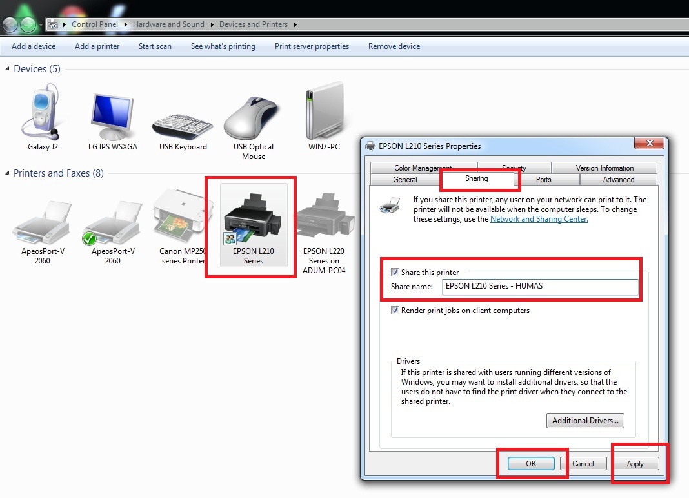Open dropdown arrow before Control Panel breadcrumb
This screenshot has height=498, width=689.
tap(65, 24)
